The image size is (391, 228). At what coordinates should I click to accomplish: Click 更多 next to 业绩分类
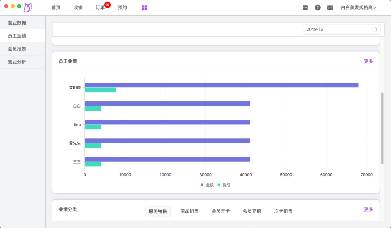click(368, 209)
